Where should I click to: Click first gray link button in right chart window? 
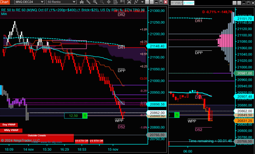pyautogui.click(x=235, y=3)
